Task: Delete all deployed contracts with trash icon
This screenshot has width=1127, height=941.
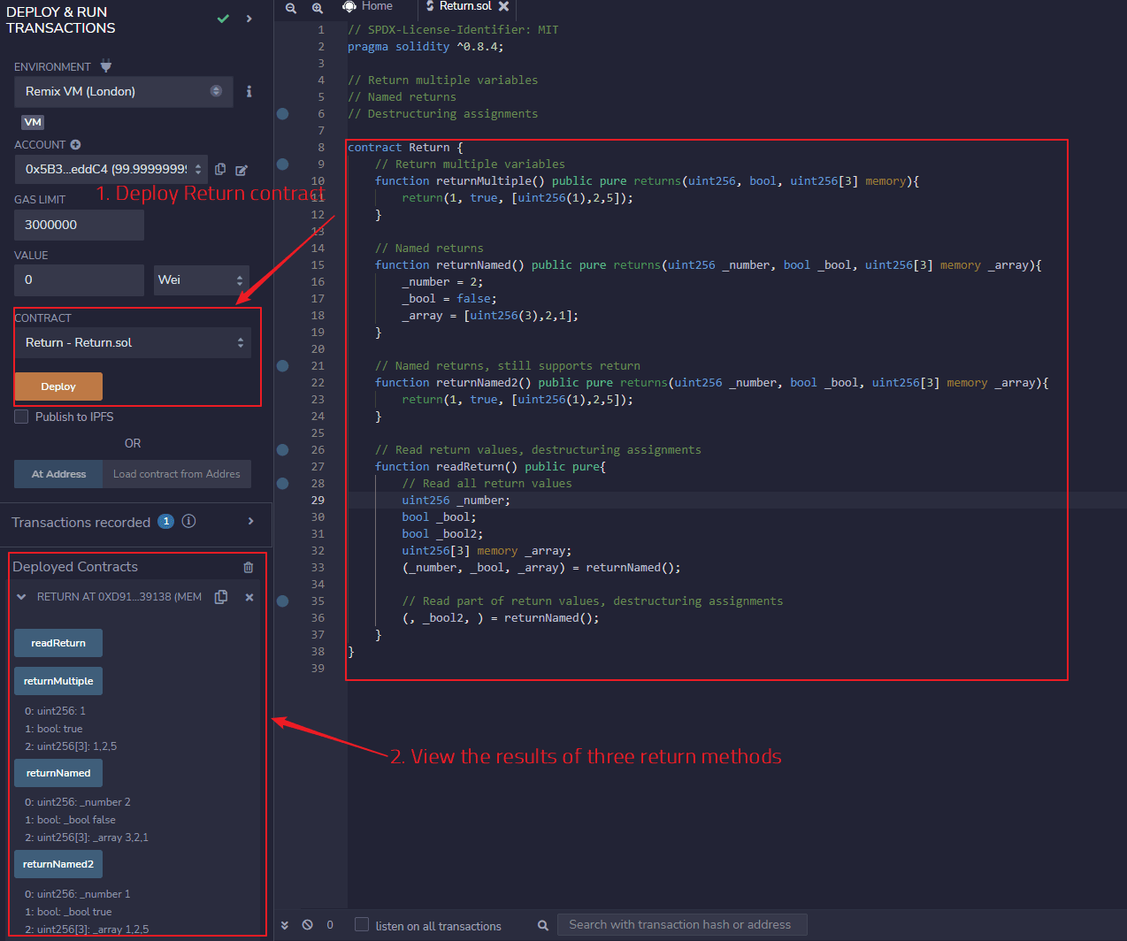Action: tap(249, 568)
